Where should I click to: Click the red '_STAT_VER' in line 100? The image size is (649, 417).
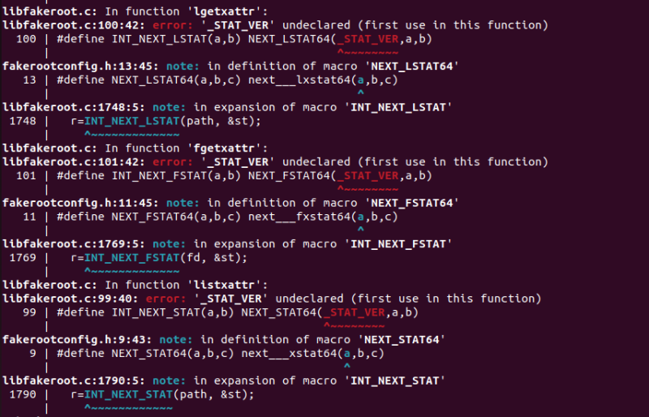pos(368,39)
